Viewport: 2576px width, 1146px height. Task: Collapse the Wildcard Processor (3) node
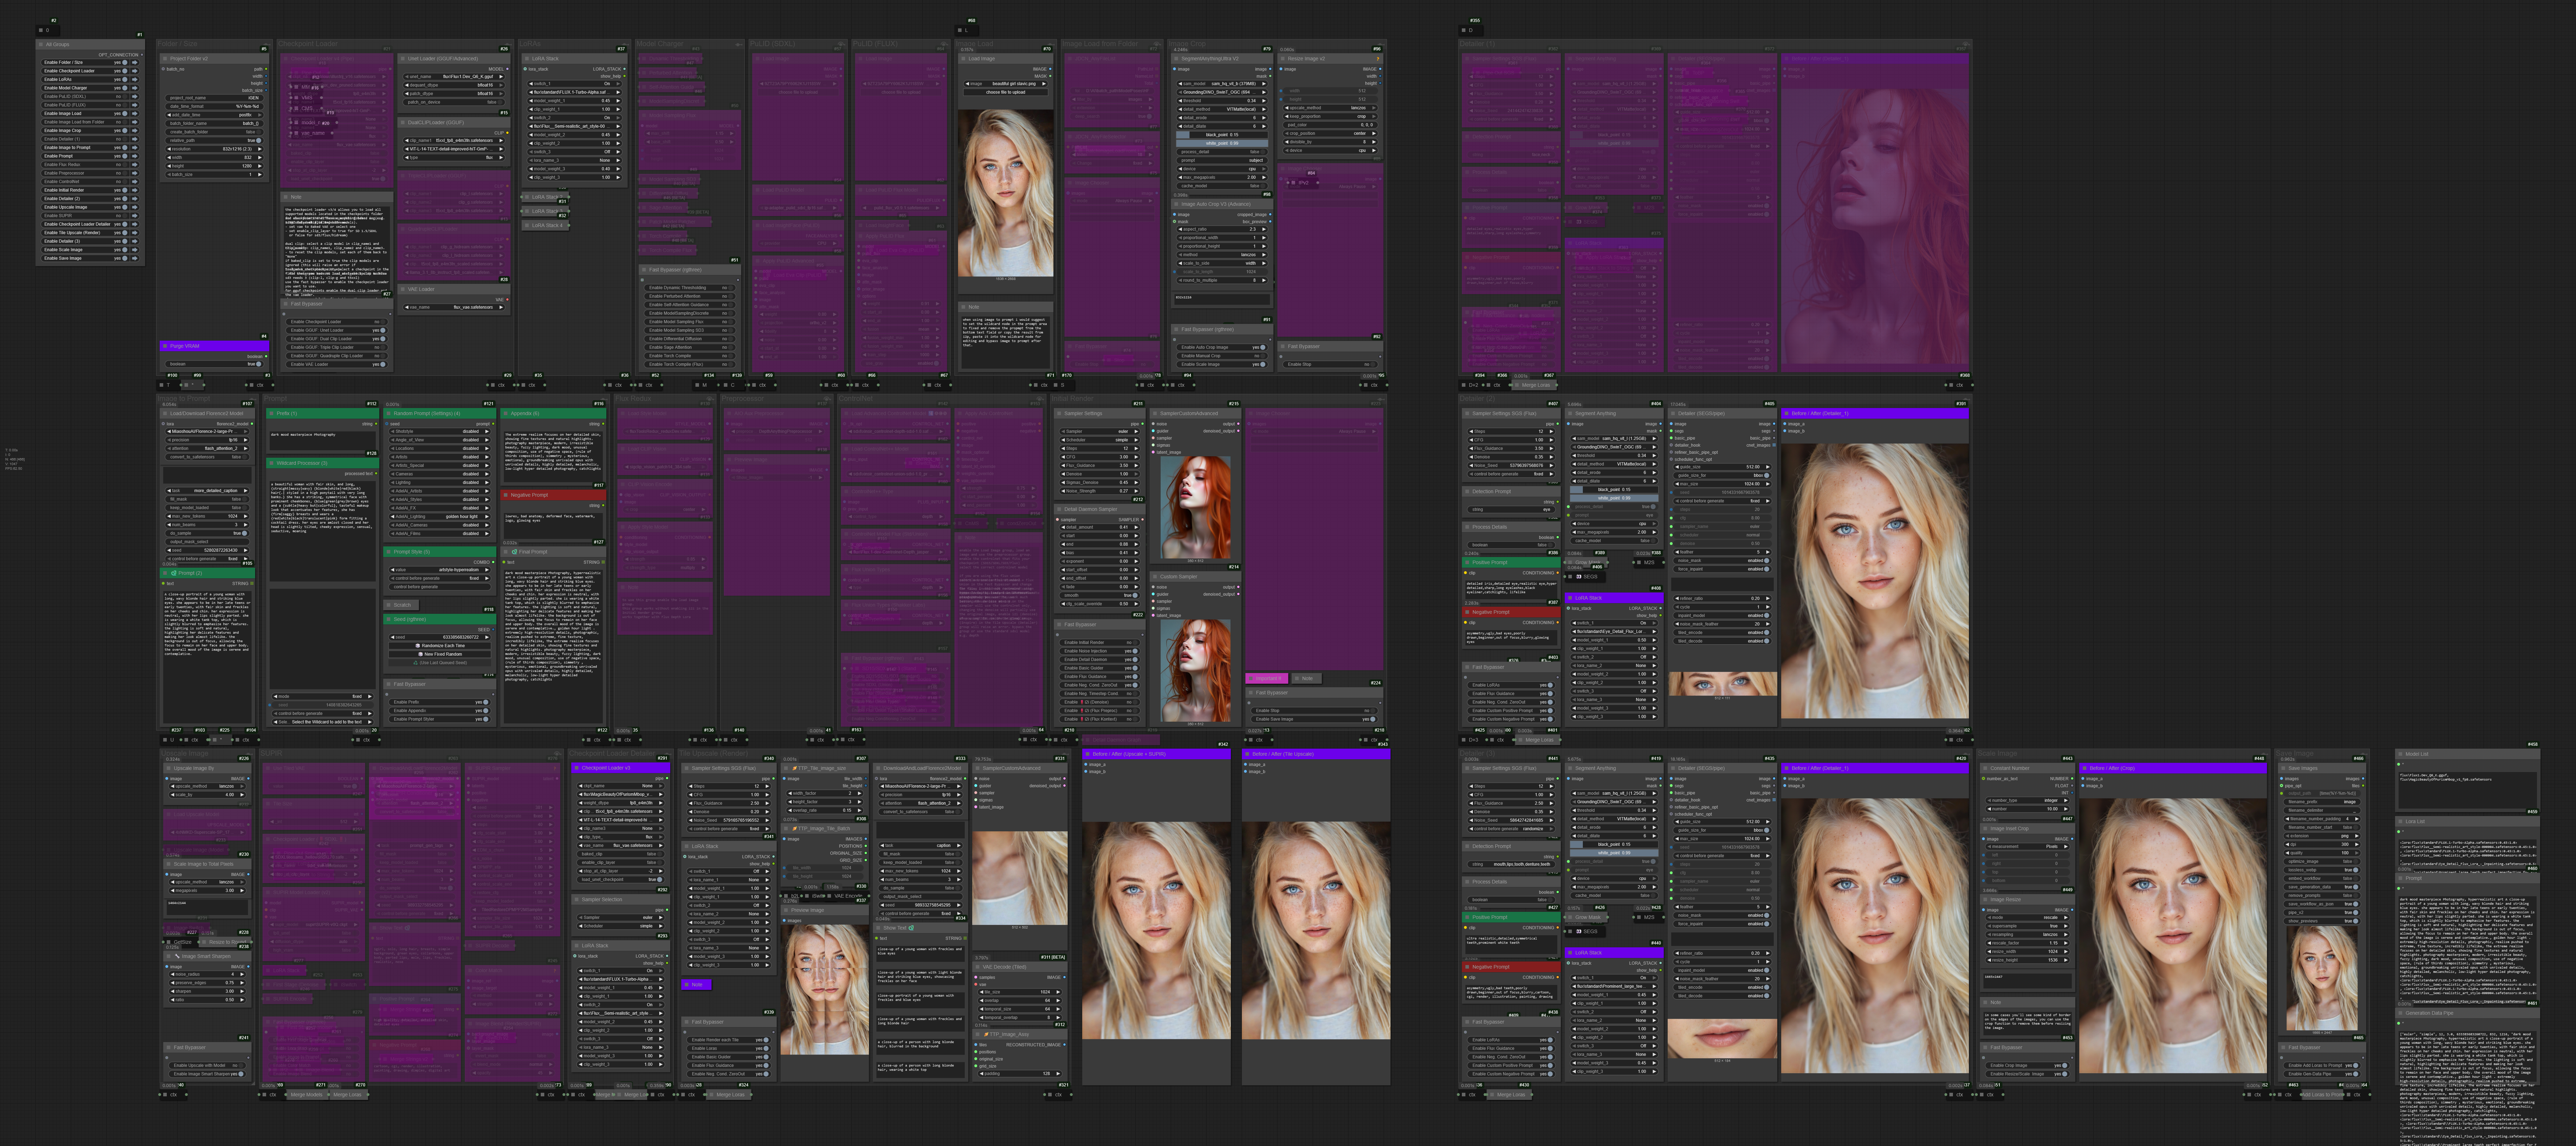pyautogui.click(x=272, y=463)
